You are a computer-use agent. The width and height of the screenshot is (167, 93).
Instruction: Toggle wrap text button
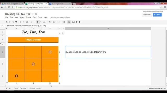point(69,22)
